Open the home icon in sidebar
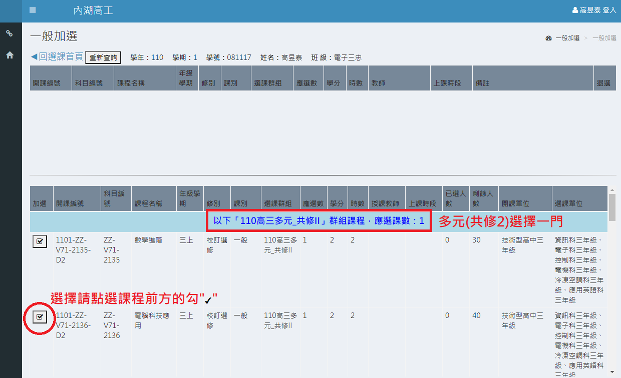Screen dimensions: 621x378 [x=10, y=55]
